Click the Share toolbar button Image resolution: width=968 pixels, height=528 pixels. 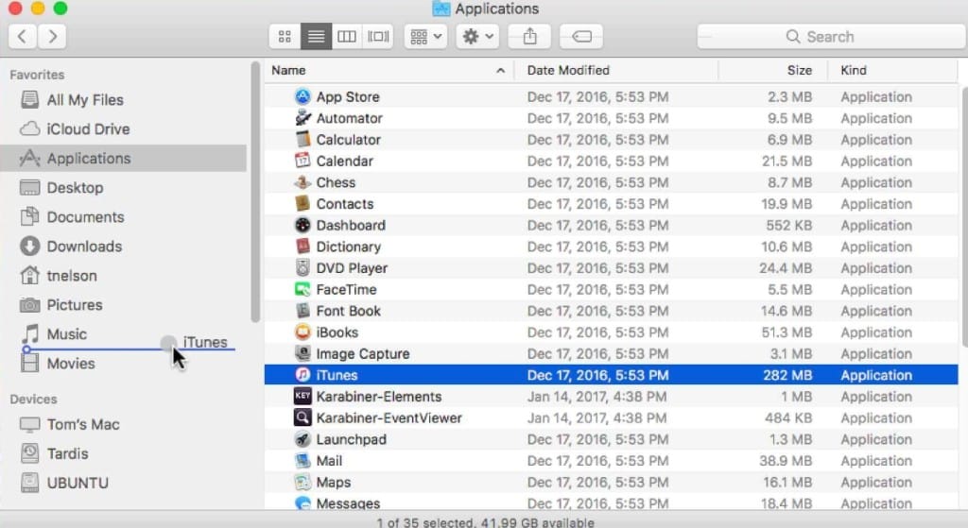pyautogui.click(x=529, y=37)
